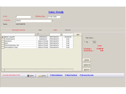Select the ESIC cell

[21, 43]
